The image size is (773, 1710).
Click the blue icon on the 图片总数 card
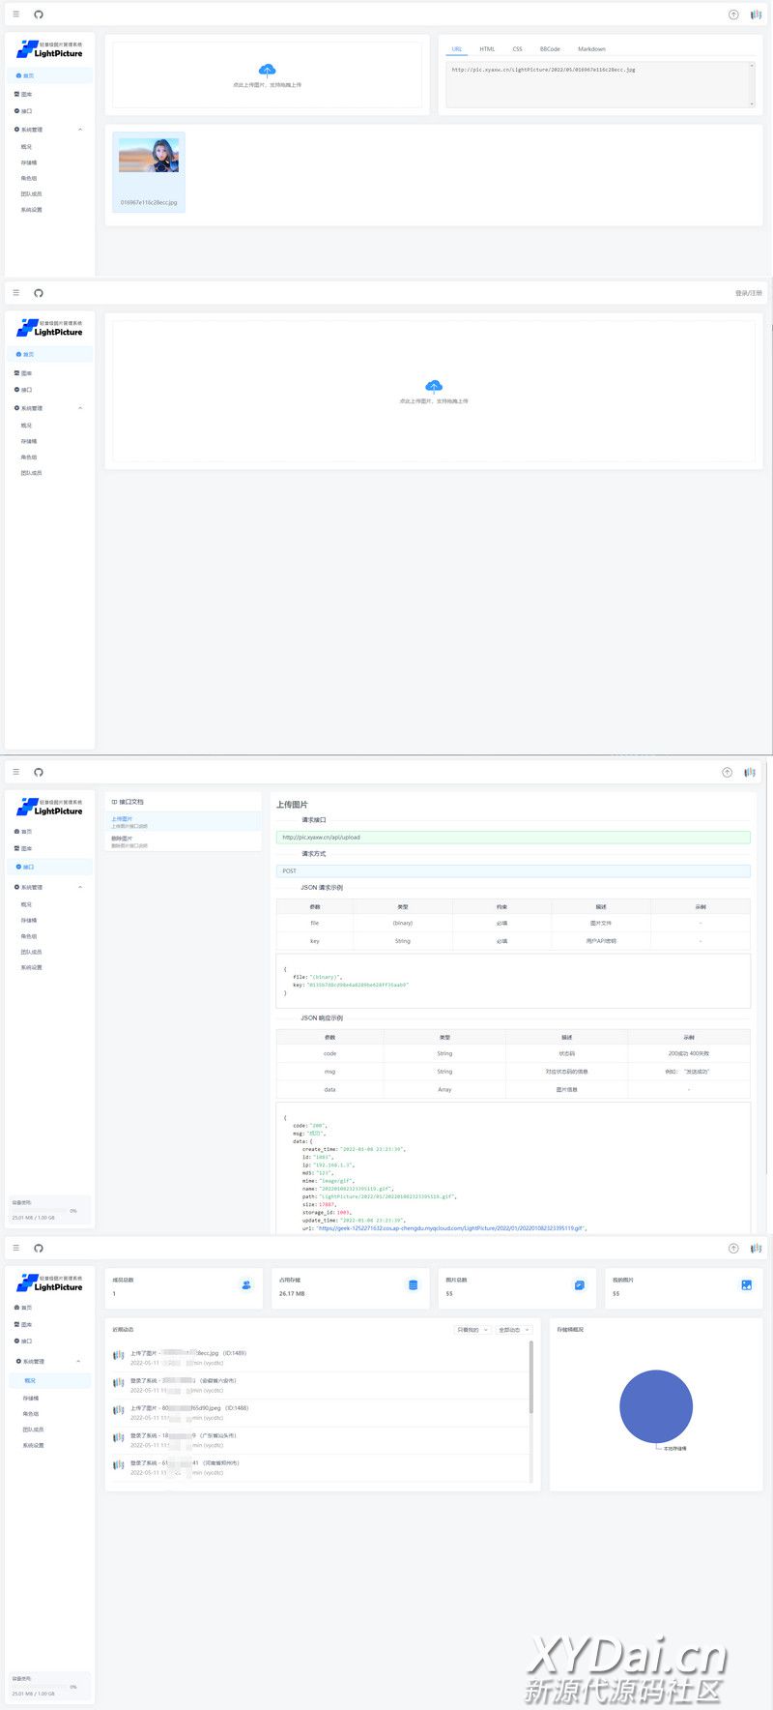[580, 1284]
